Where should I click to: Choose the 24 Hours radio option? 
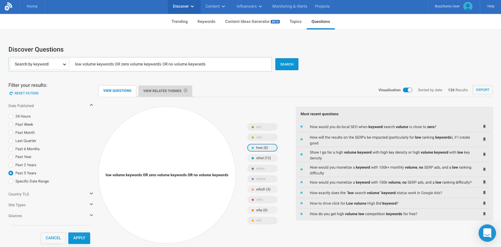click(11, 116)
